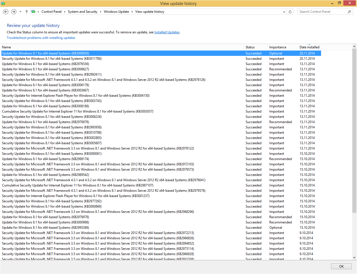Select .NET Framework 3.5 update KB2972103
Image resolution: width=357 pixels, height=274 pixels.
(x=161, y=164)
